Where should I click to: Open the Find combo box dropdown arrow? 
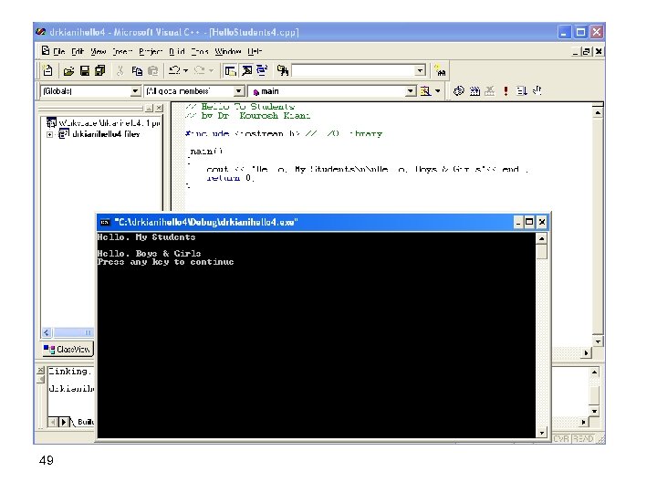(421, 70)
